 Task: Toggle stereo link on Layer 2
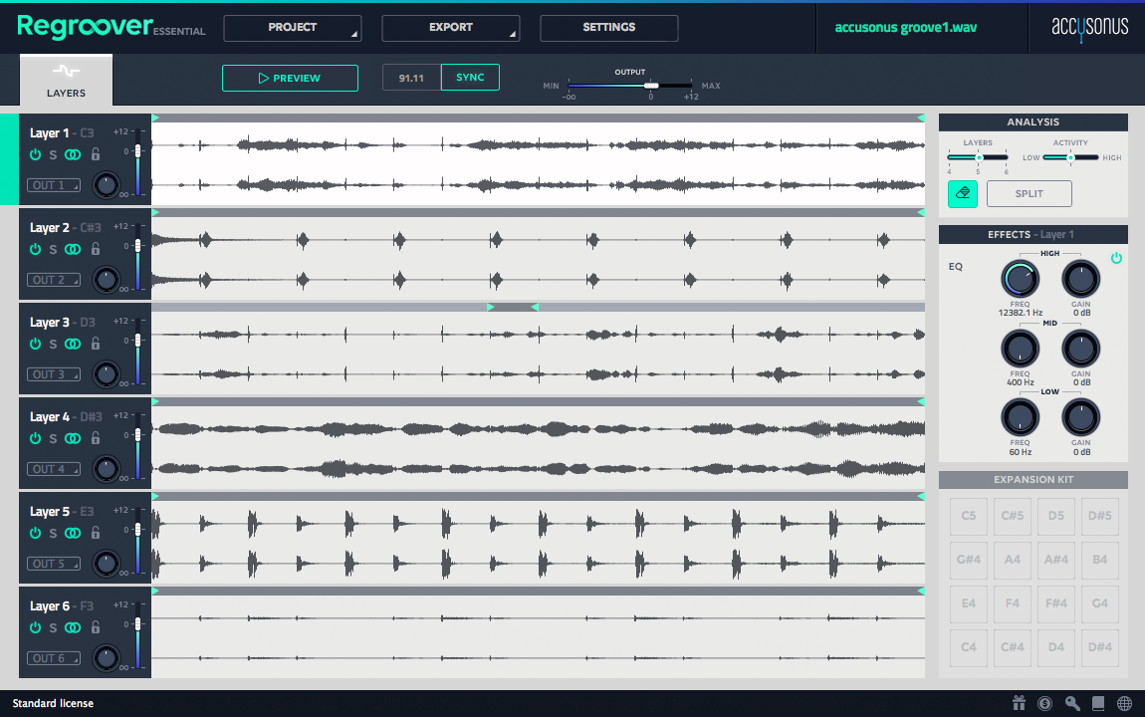tap(73, 249)
